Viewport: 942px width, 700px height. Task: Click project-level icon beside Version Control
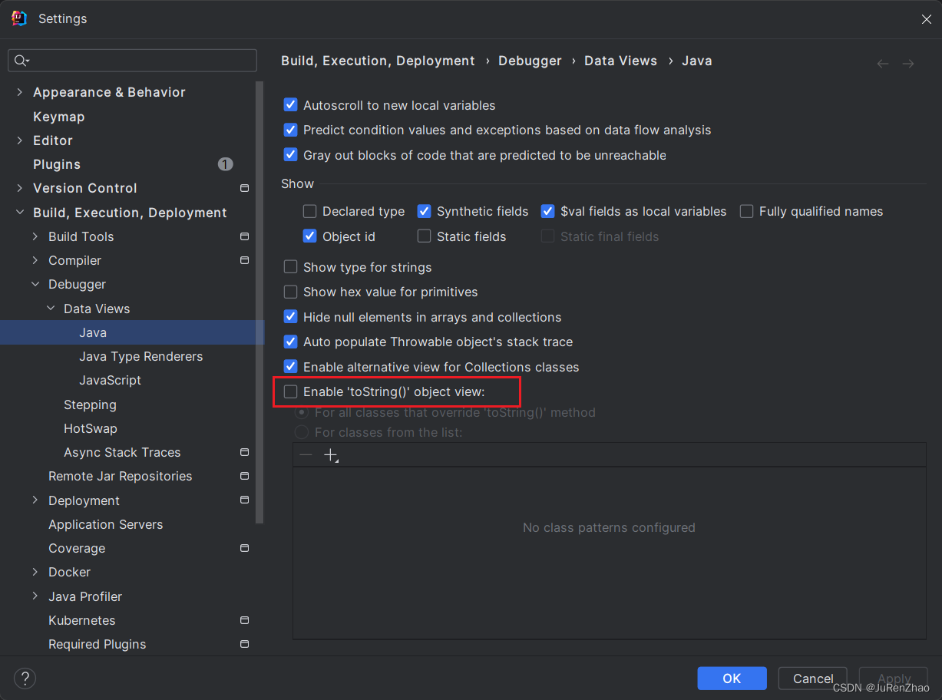pos(244,188)
